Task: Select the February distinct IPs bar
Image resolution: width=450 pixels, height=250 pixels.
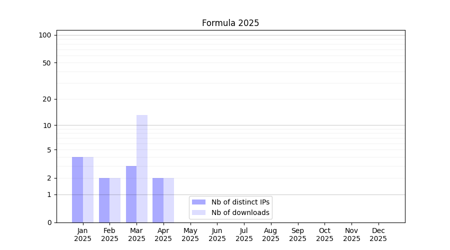Action: (x=104, y=200)
